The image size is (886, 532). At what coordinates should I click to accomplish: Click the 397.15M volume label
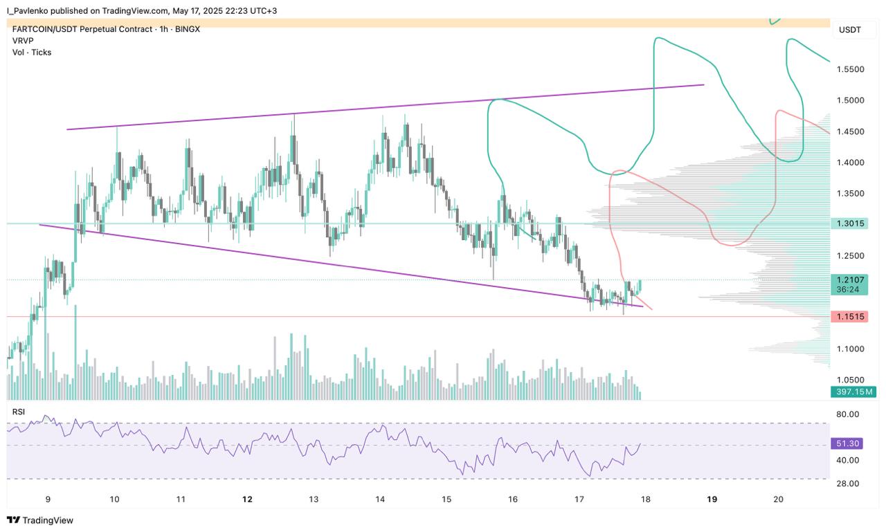853,392
